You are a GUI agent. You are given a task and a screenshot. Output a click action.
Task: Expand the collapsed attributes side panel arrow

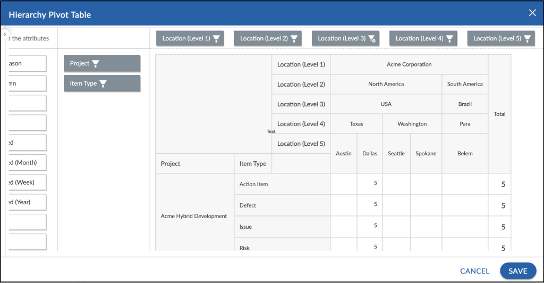point(4,35)
